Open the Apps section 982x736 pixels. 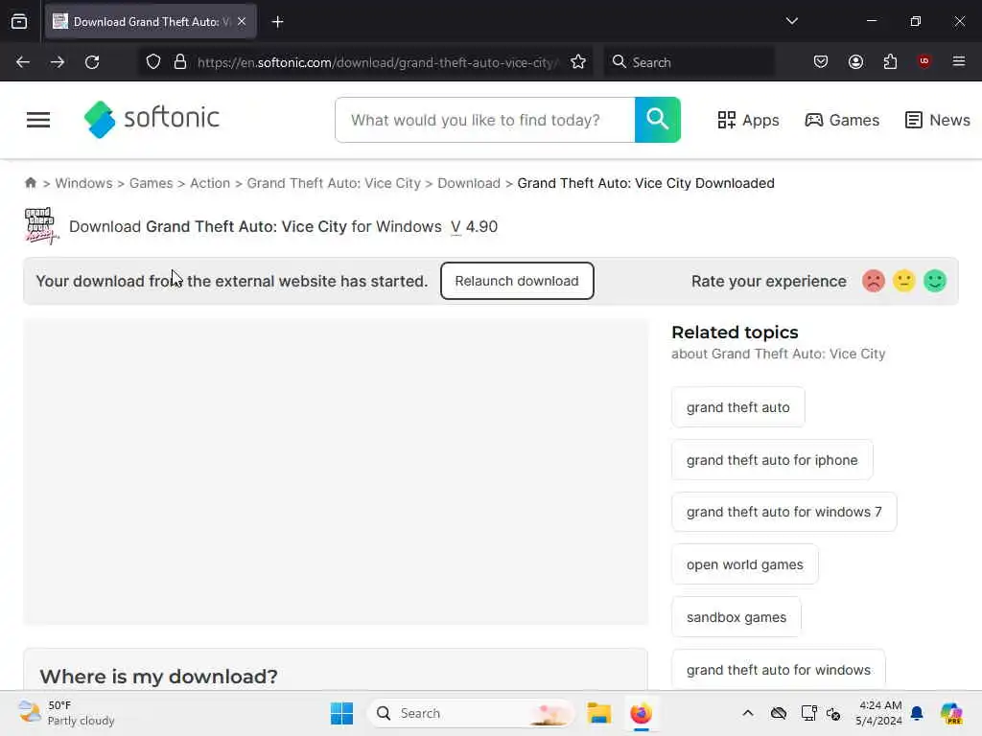(748, 120)
